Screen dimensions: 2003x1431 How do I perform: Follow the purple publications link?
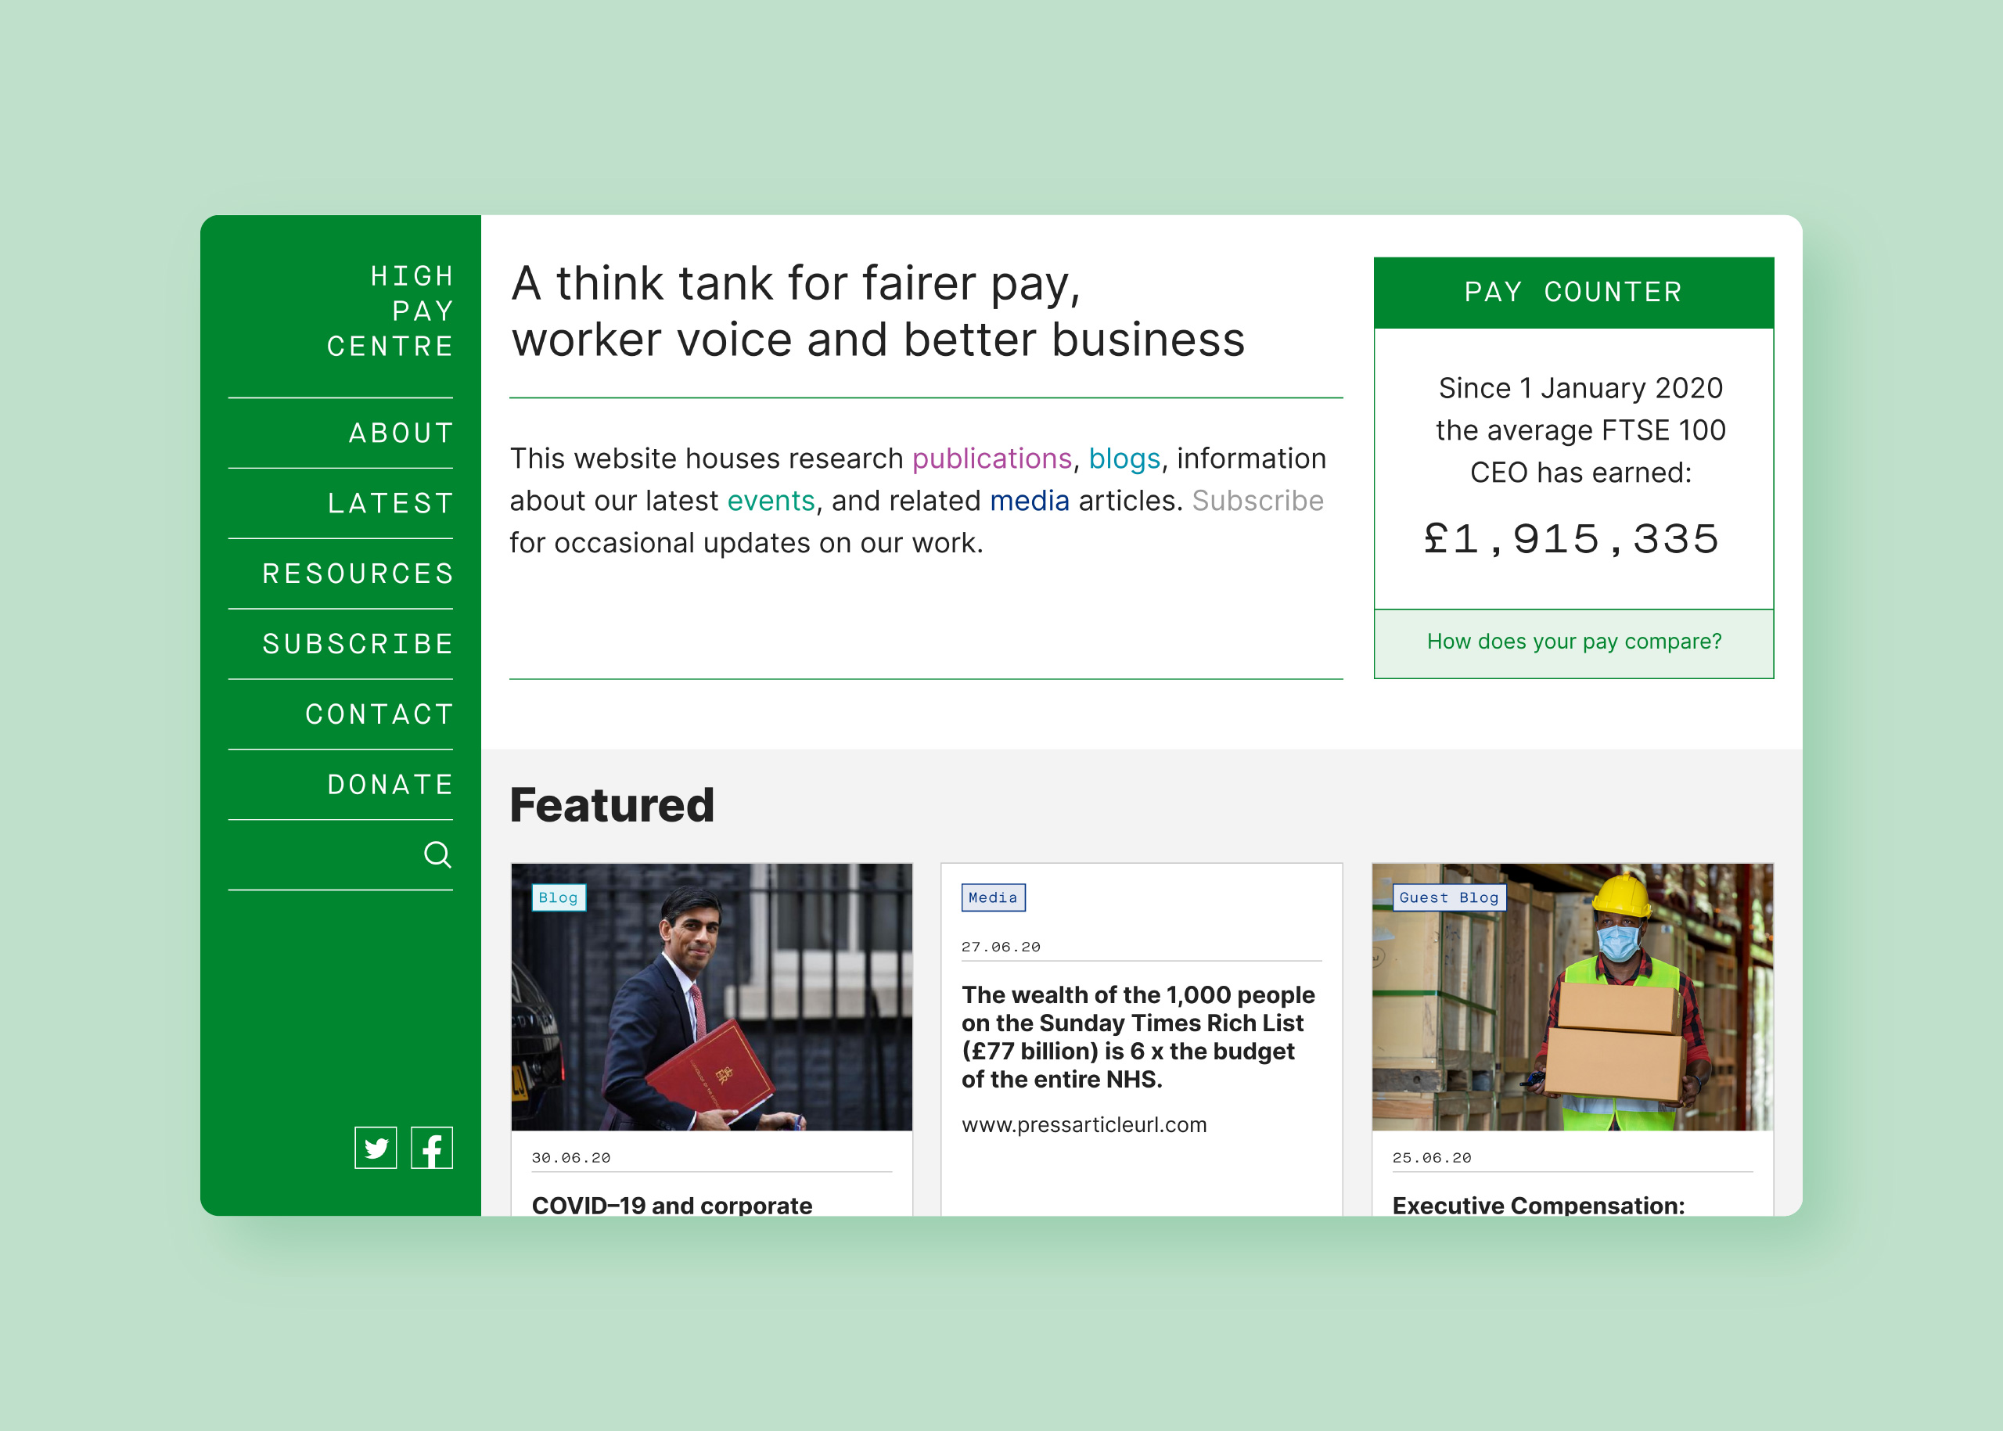tap(991, 459)
